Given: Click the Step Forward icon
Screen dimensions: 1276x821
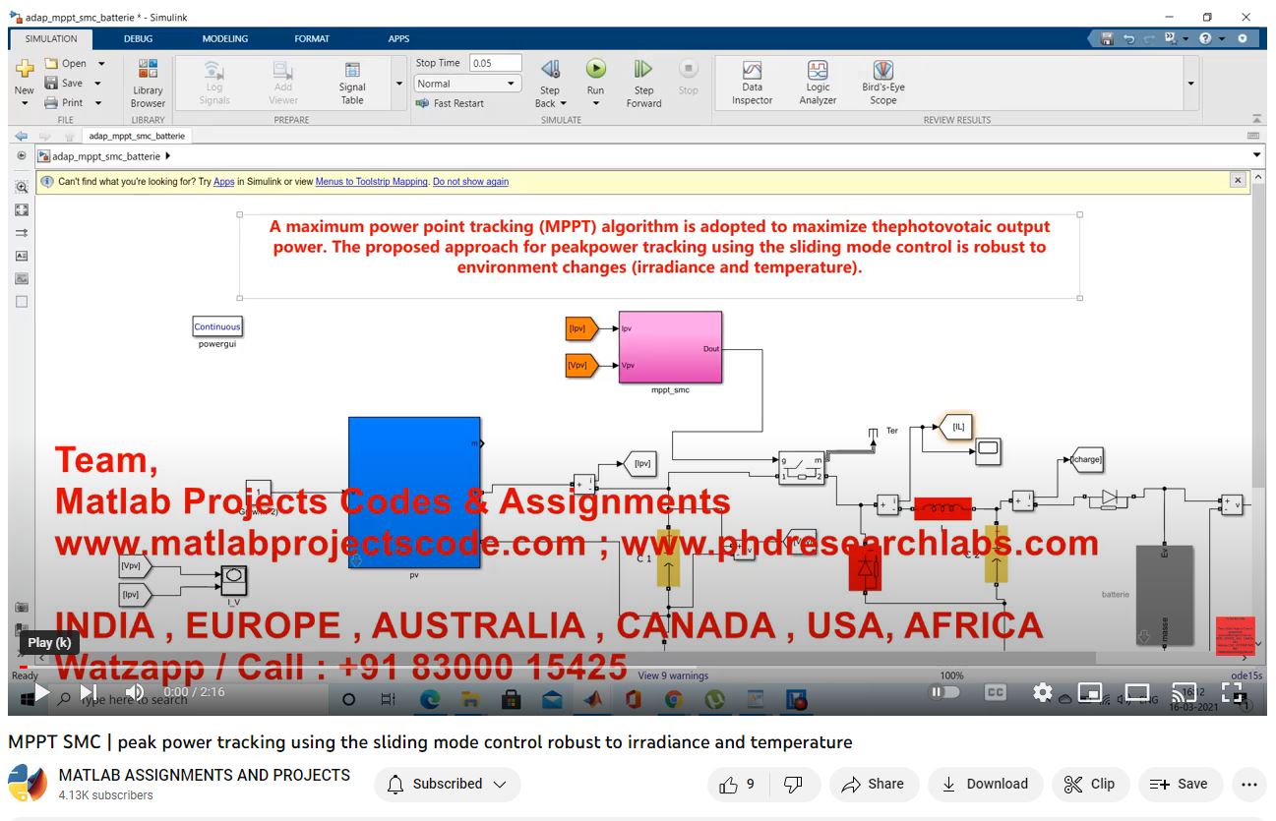Looking at the screenshot, I should [643, 70].
